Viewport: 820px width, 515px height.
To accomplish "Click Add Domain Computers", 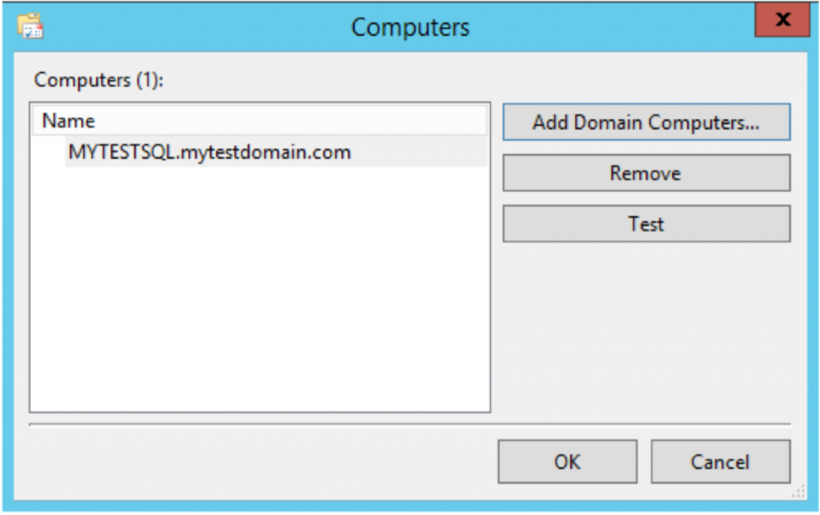I will (645, 122).
